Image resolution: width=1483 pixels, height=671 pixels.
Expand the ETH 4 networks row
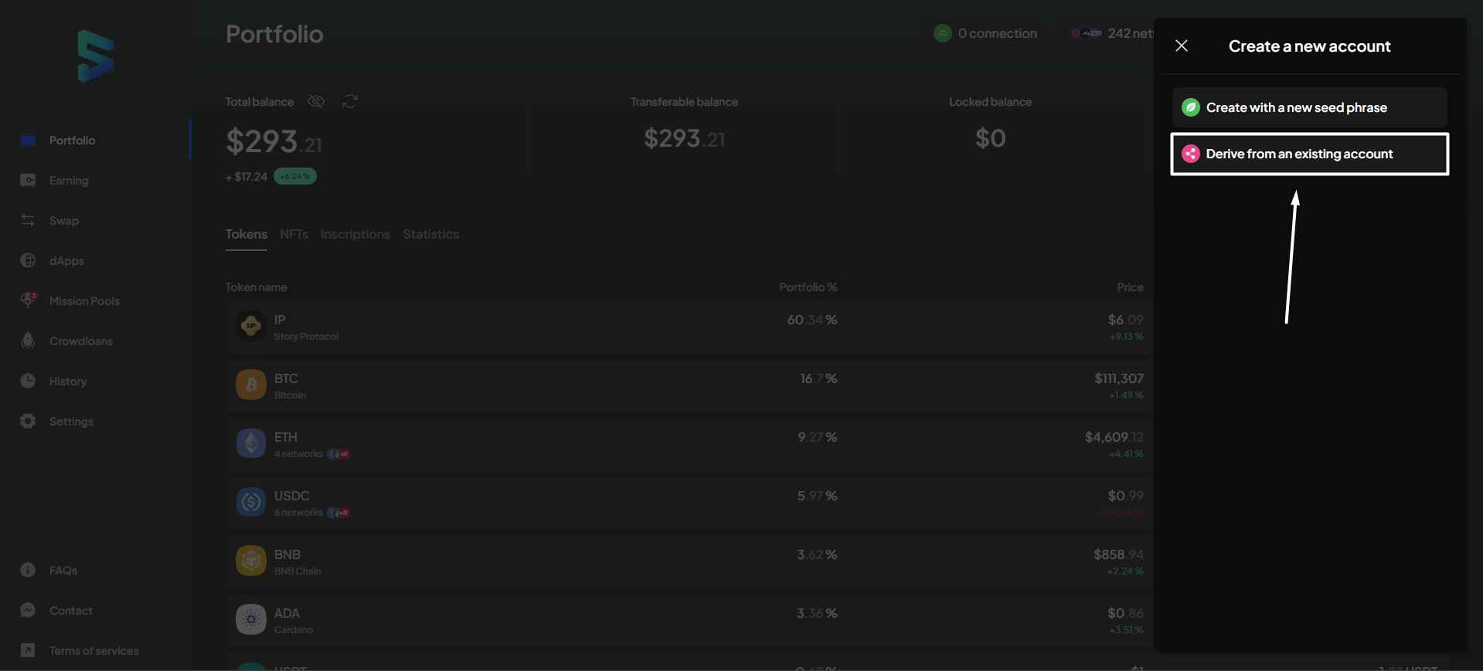(x=541, y=445)
